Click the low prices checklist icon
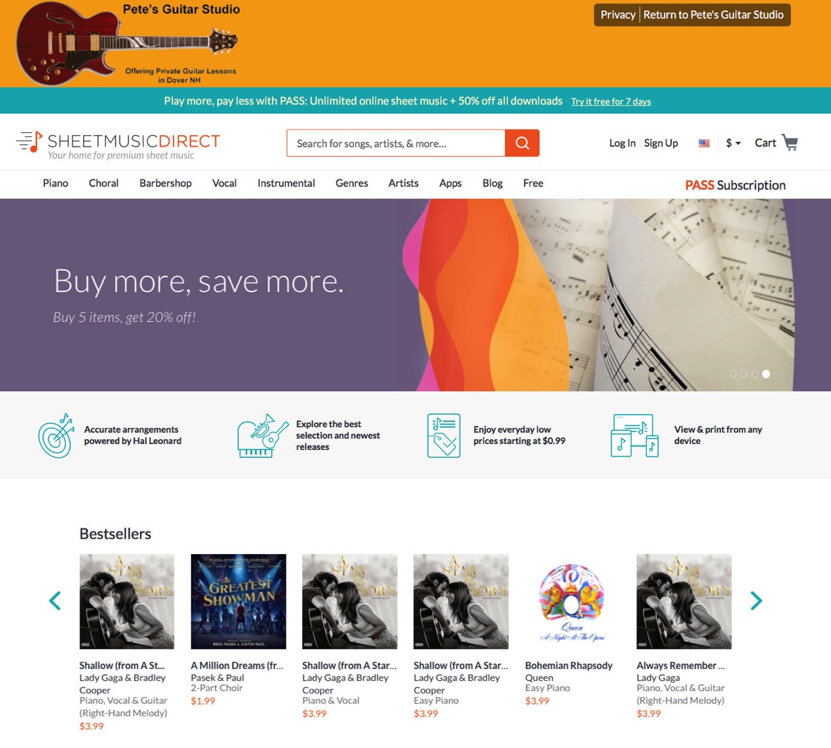The width and height of the screenshot is (831, 748). click(x=443, y=436)
